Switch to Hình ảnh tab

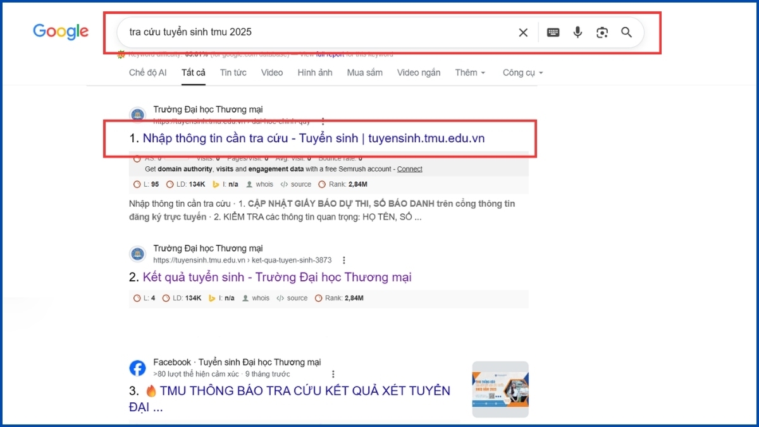click(x=315, y=73)
